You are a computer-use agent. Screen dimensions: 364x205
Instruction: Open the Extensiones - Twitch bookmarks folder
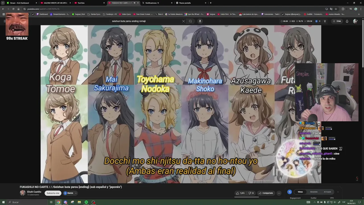tap(270, 14)
